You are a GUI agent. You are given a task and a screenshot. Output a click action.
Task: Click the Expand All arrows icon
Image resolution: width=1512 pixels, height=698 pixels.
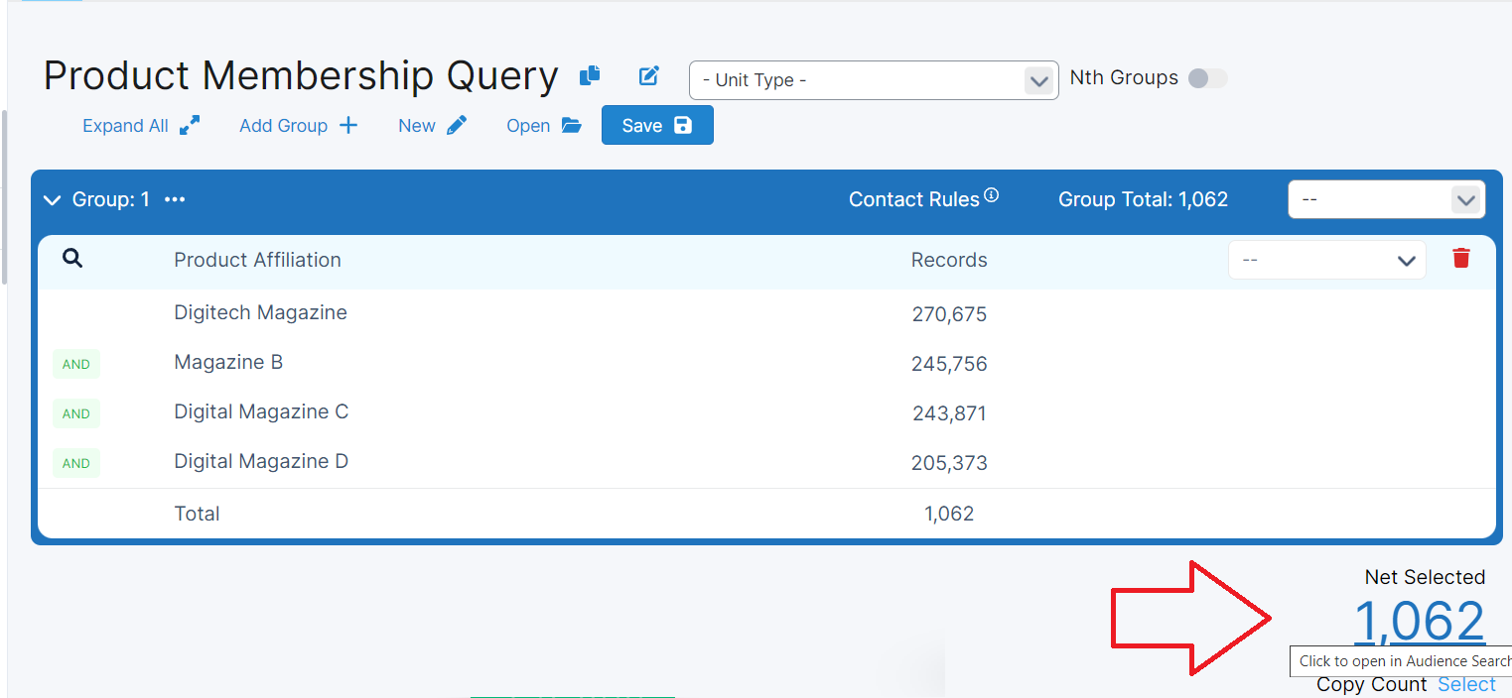(x=189, y=126)
